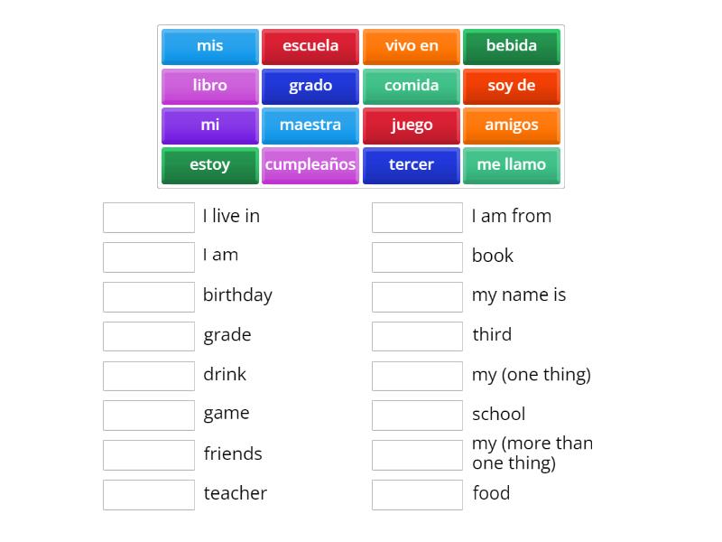Pick the 'me llamo' tile
Screen dimensions: 722x542
click(x=512, y=165)
